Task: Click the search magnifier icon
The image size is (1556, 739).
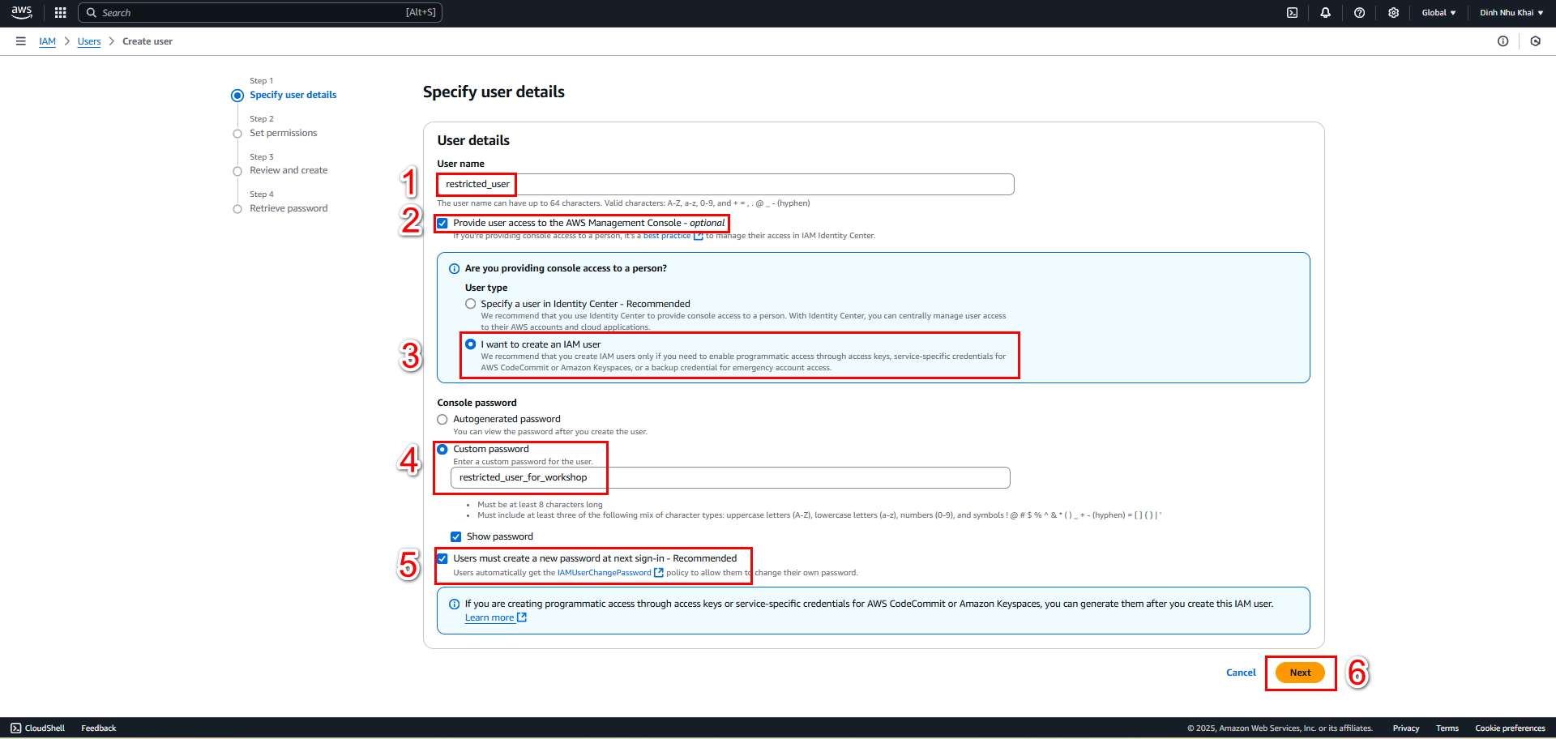Action: pyautogui.click(x=92, y=13)
